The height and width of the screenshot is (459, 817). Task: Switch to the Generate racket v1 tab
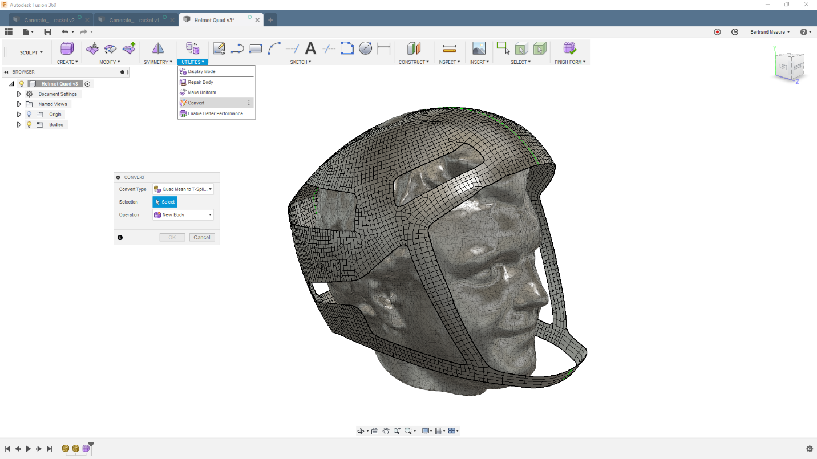click(134, 19)
